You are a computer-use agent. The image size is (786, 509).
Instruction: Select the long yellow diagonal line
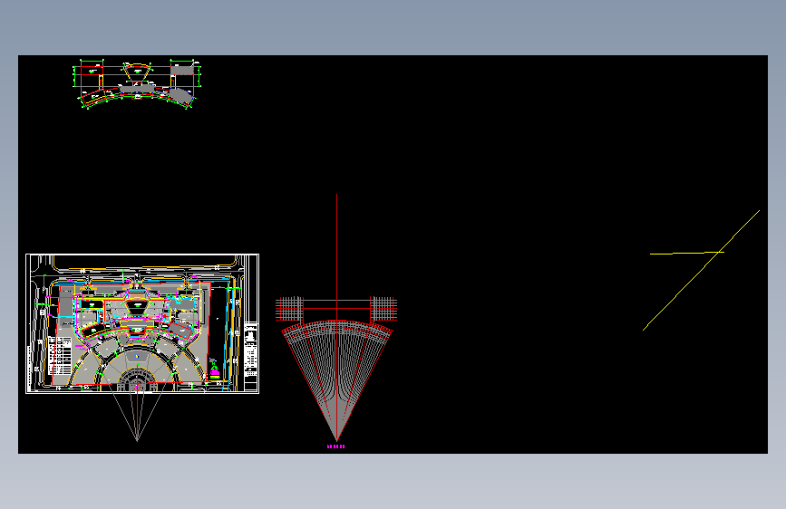[x=702, y=270]
